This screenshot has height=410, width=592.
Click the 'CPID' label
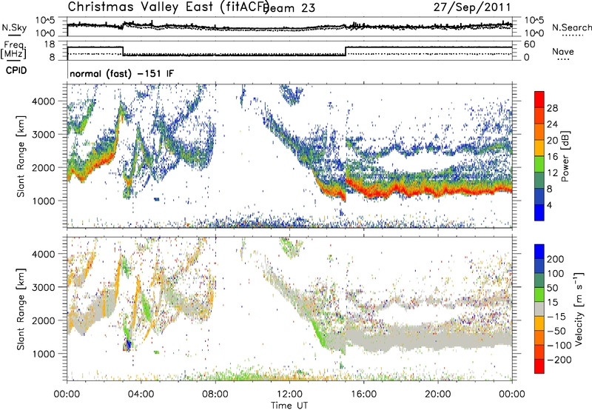coord(16,70)
